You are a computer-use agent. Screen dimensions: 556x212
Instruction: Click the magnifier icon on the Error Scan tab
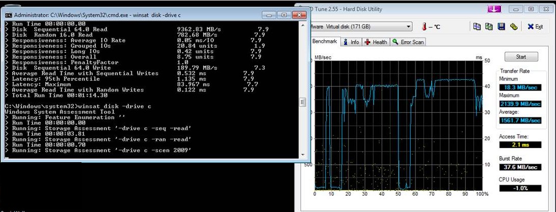[396, 42]
